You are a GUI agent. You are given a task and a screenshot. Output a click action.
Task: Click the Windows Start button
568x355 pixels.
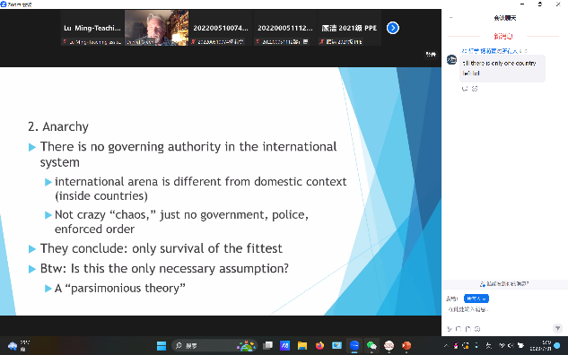[x=162, y=346]
